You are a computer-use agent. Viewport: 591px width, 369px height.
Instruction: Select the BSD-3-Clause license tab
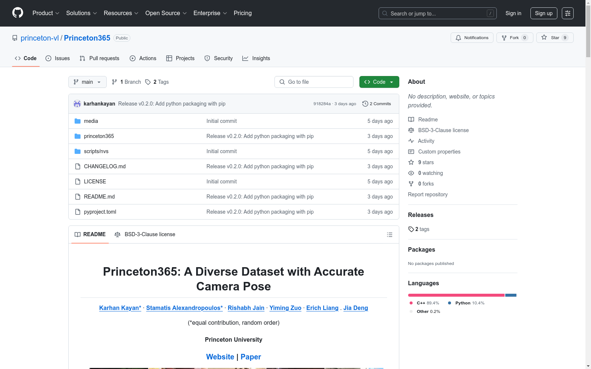tap(145, 234)
